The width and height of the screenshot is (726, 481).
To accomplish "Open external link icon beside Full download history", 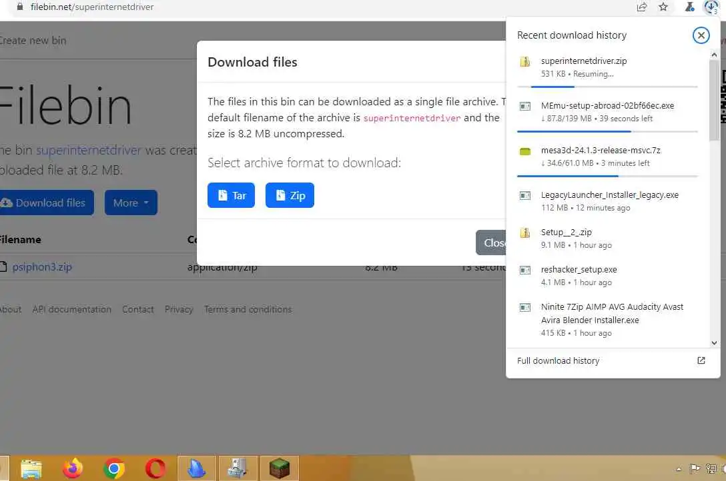I will [x=701, y=360].
